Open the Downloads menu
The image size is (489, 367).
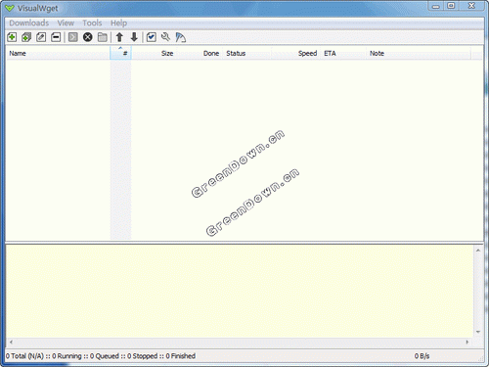29,23
